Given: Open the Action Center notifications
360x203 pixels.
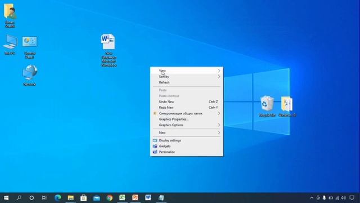Looking at the screenshot, I should coord(352,198).
